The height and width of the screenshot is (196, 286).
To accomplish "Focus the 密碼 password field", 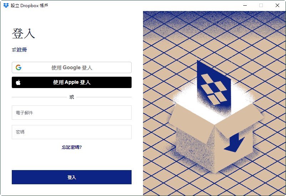I will [x=72, y=132].
